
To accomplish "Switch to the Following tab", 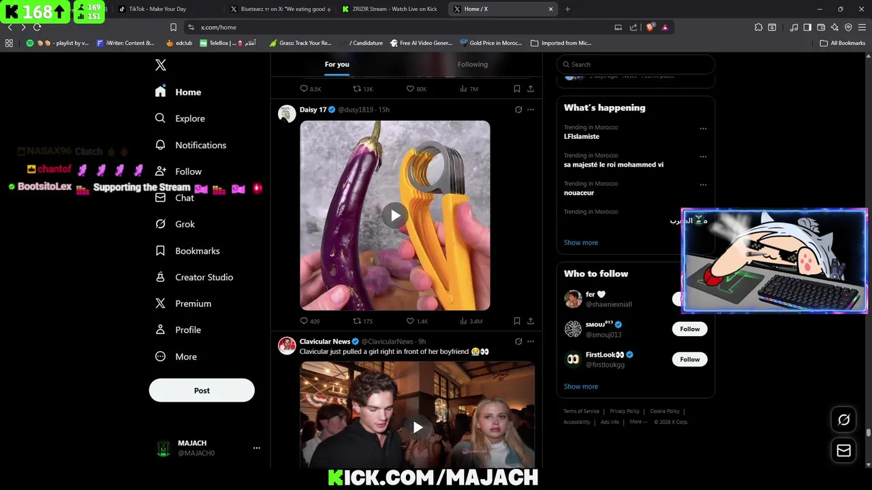I will click(x=473, y=64).
